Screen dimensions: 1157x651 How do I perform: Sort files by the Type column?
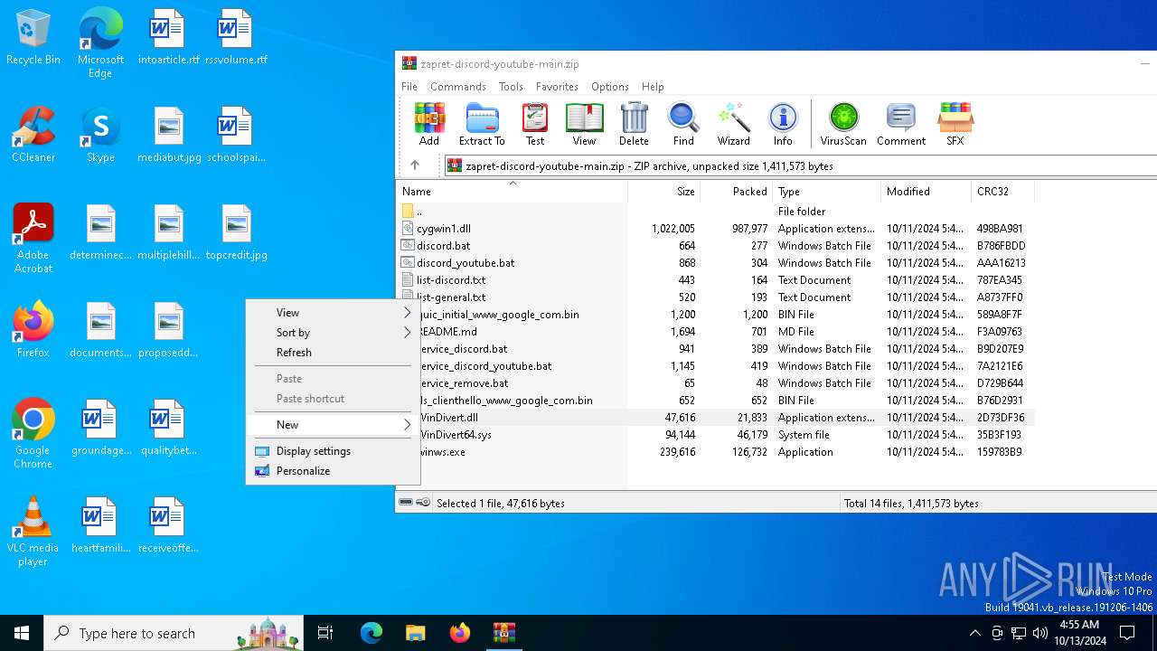click(826, 192)
